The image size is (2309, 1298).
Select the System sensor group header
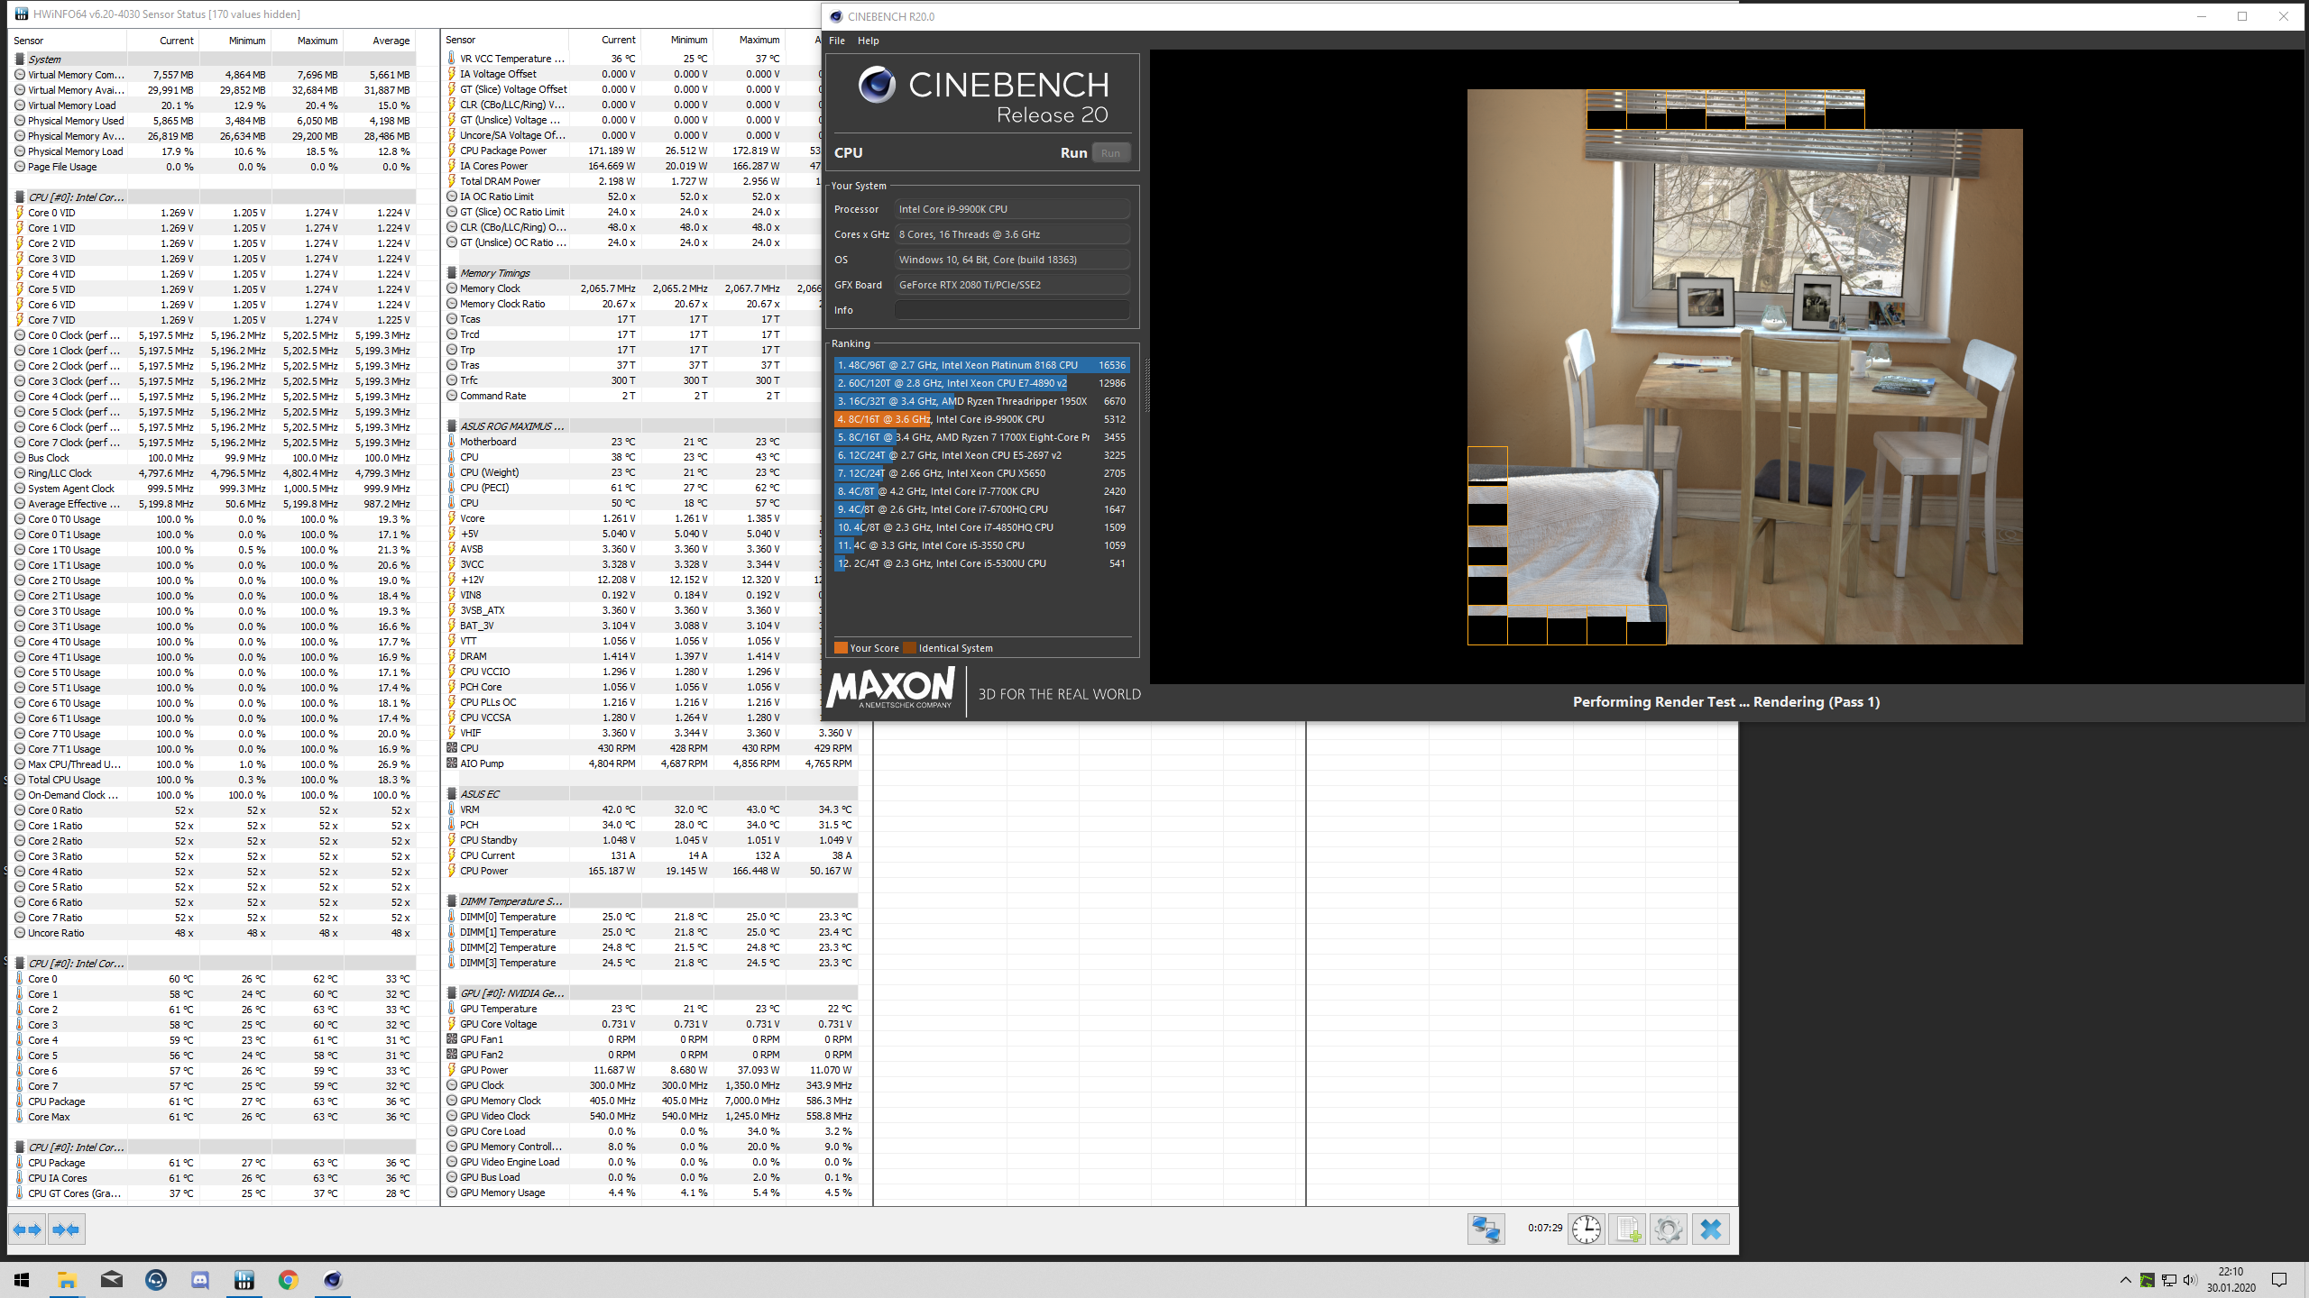[x=45, y=59]
